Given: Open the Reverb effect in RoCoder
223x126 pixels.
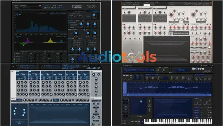Looking at the screenshot, I should coord(197,118).
